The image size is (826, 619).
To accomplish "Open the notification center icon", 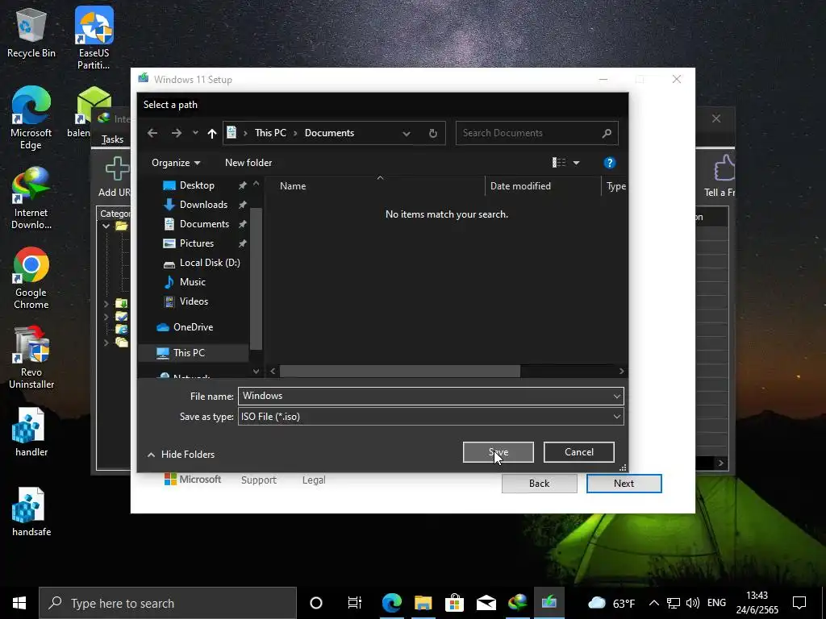I will click(799, 603).
